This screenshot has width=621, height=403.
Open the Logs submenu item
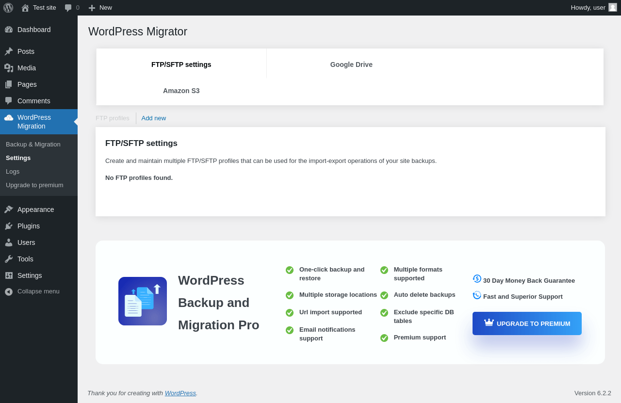pos(13,171)
